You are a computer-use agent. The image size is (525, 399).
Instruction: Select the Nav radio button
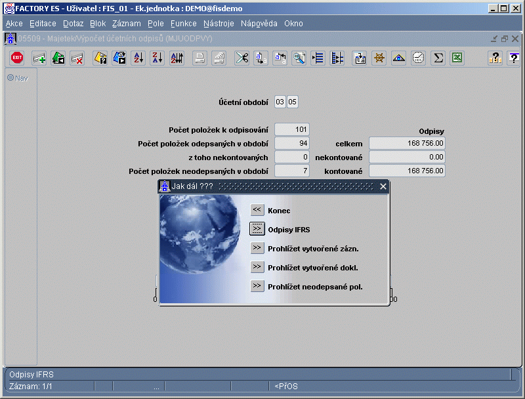[10, 78]
